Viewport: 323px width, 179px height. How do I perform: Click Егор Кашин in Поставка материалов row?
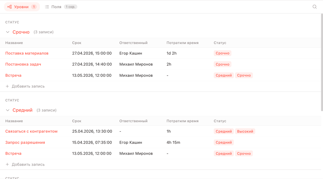click(131, 53)
